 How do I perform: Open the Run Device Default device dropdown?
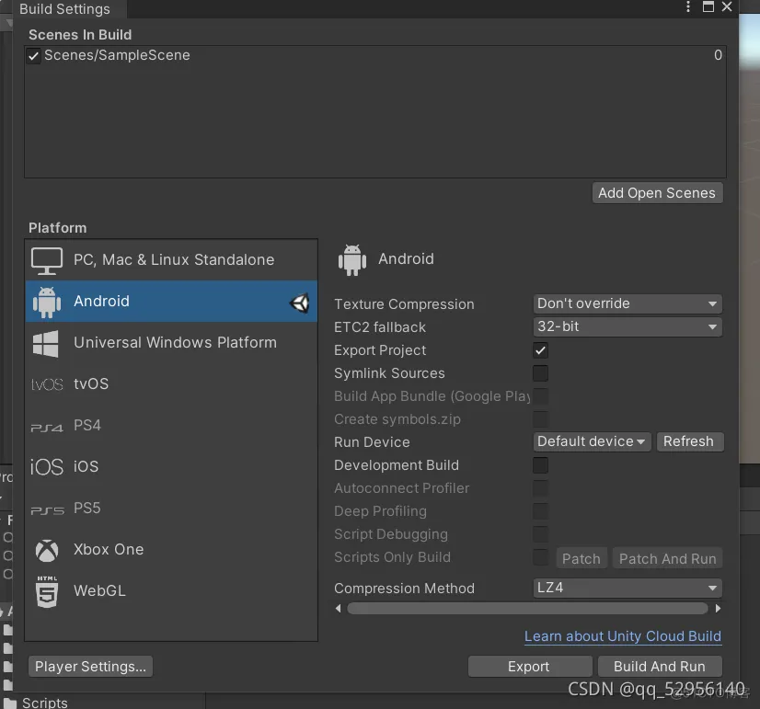point(592,441)
